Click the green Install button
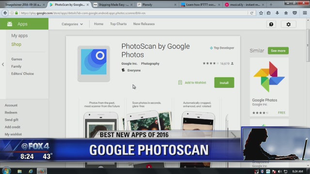The height and width of the screenshot is (174, 310). click(224, 83)
